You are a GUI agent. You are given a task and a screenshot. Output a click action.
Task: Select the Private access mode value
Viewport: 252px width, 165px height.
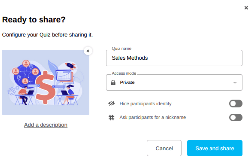click(127, 82)
